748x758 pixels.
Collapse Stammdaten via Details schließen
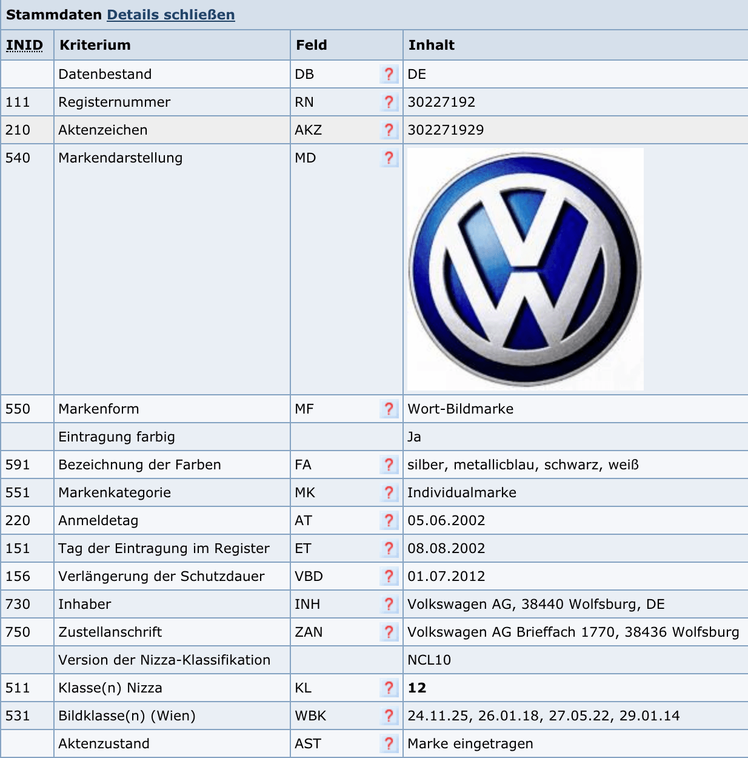171,15
